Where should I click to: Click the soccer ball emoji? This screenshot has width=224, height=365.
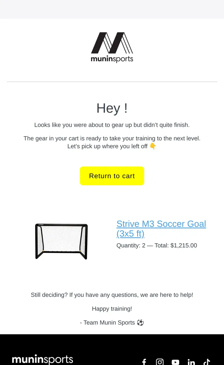[x=140, y=323]
